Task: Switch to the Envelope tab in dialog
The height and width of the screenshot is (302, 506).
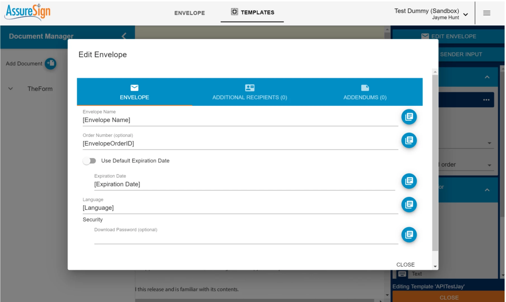Action: [134, 92]
